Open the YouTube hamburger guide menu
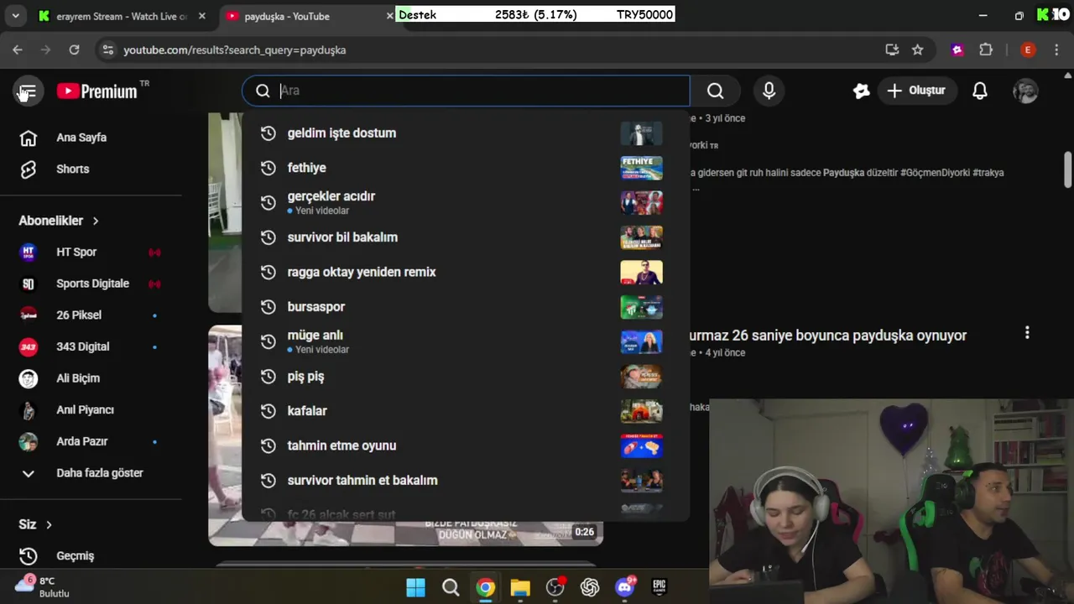This screenshot has width=1074, height=604. [28, 91]
